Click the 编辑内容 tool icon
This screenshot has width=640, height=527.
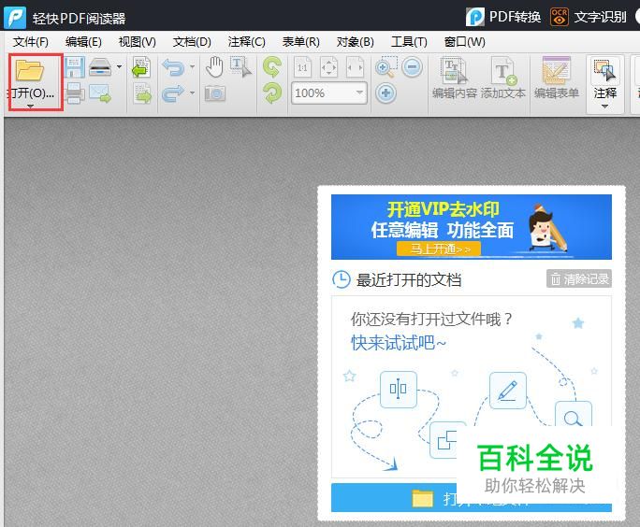tap(453, 70)
